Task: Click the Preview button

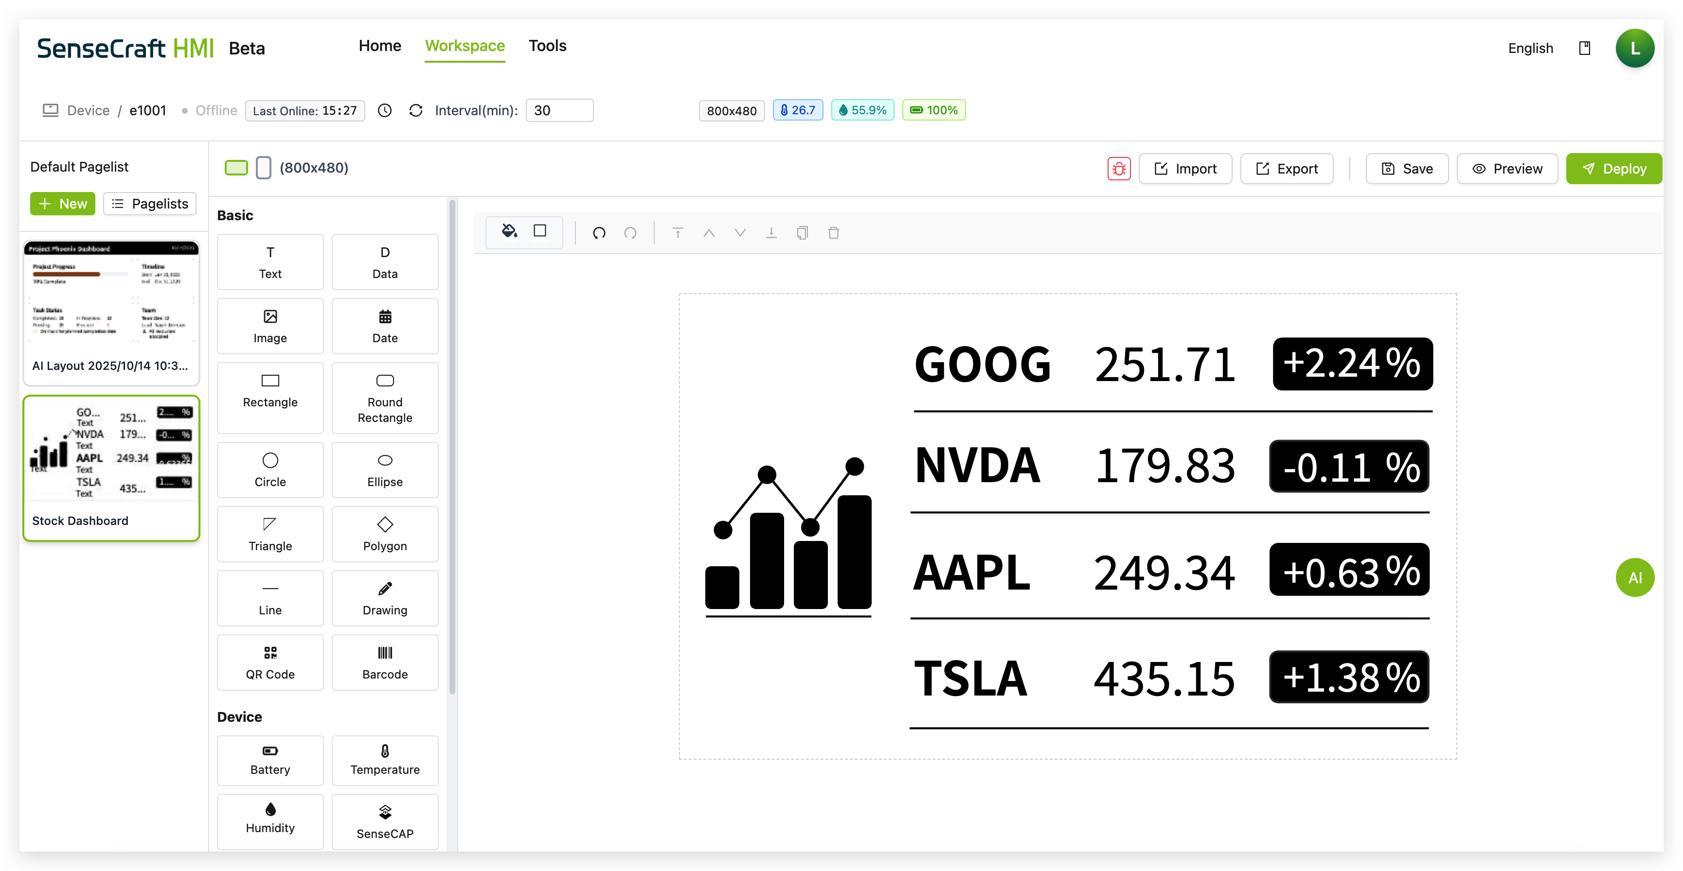Action: 1507,169
